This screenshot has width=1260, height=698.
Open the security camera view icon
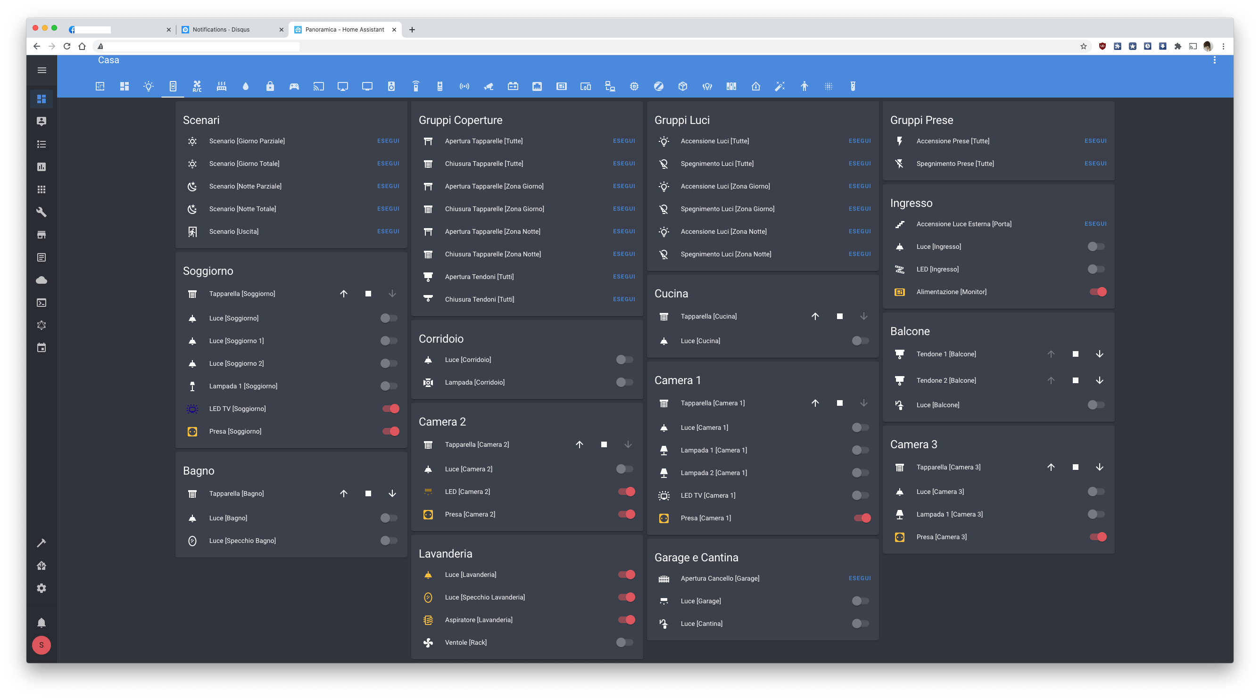[x=489, y=87]
